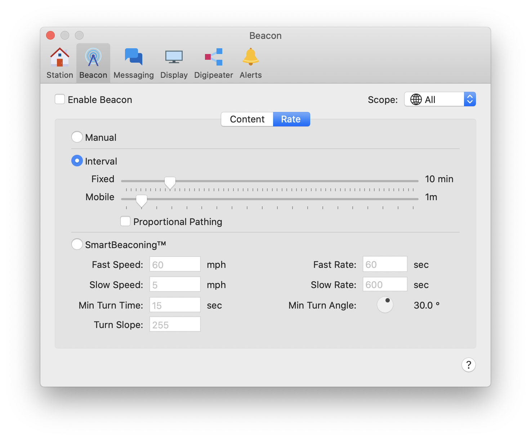Select the Rate tab

pos(291,119)
